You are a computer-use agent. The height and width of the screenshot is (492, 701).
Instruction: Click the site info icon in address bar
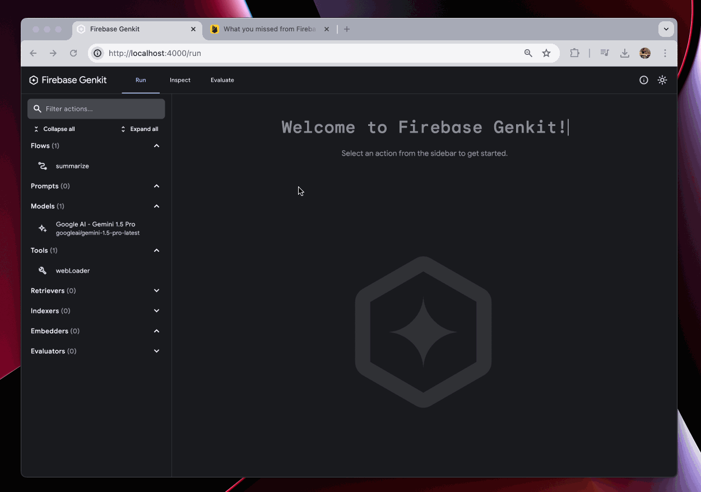click(98, 53)
